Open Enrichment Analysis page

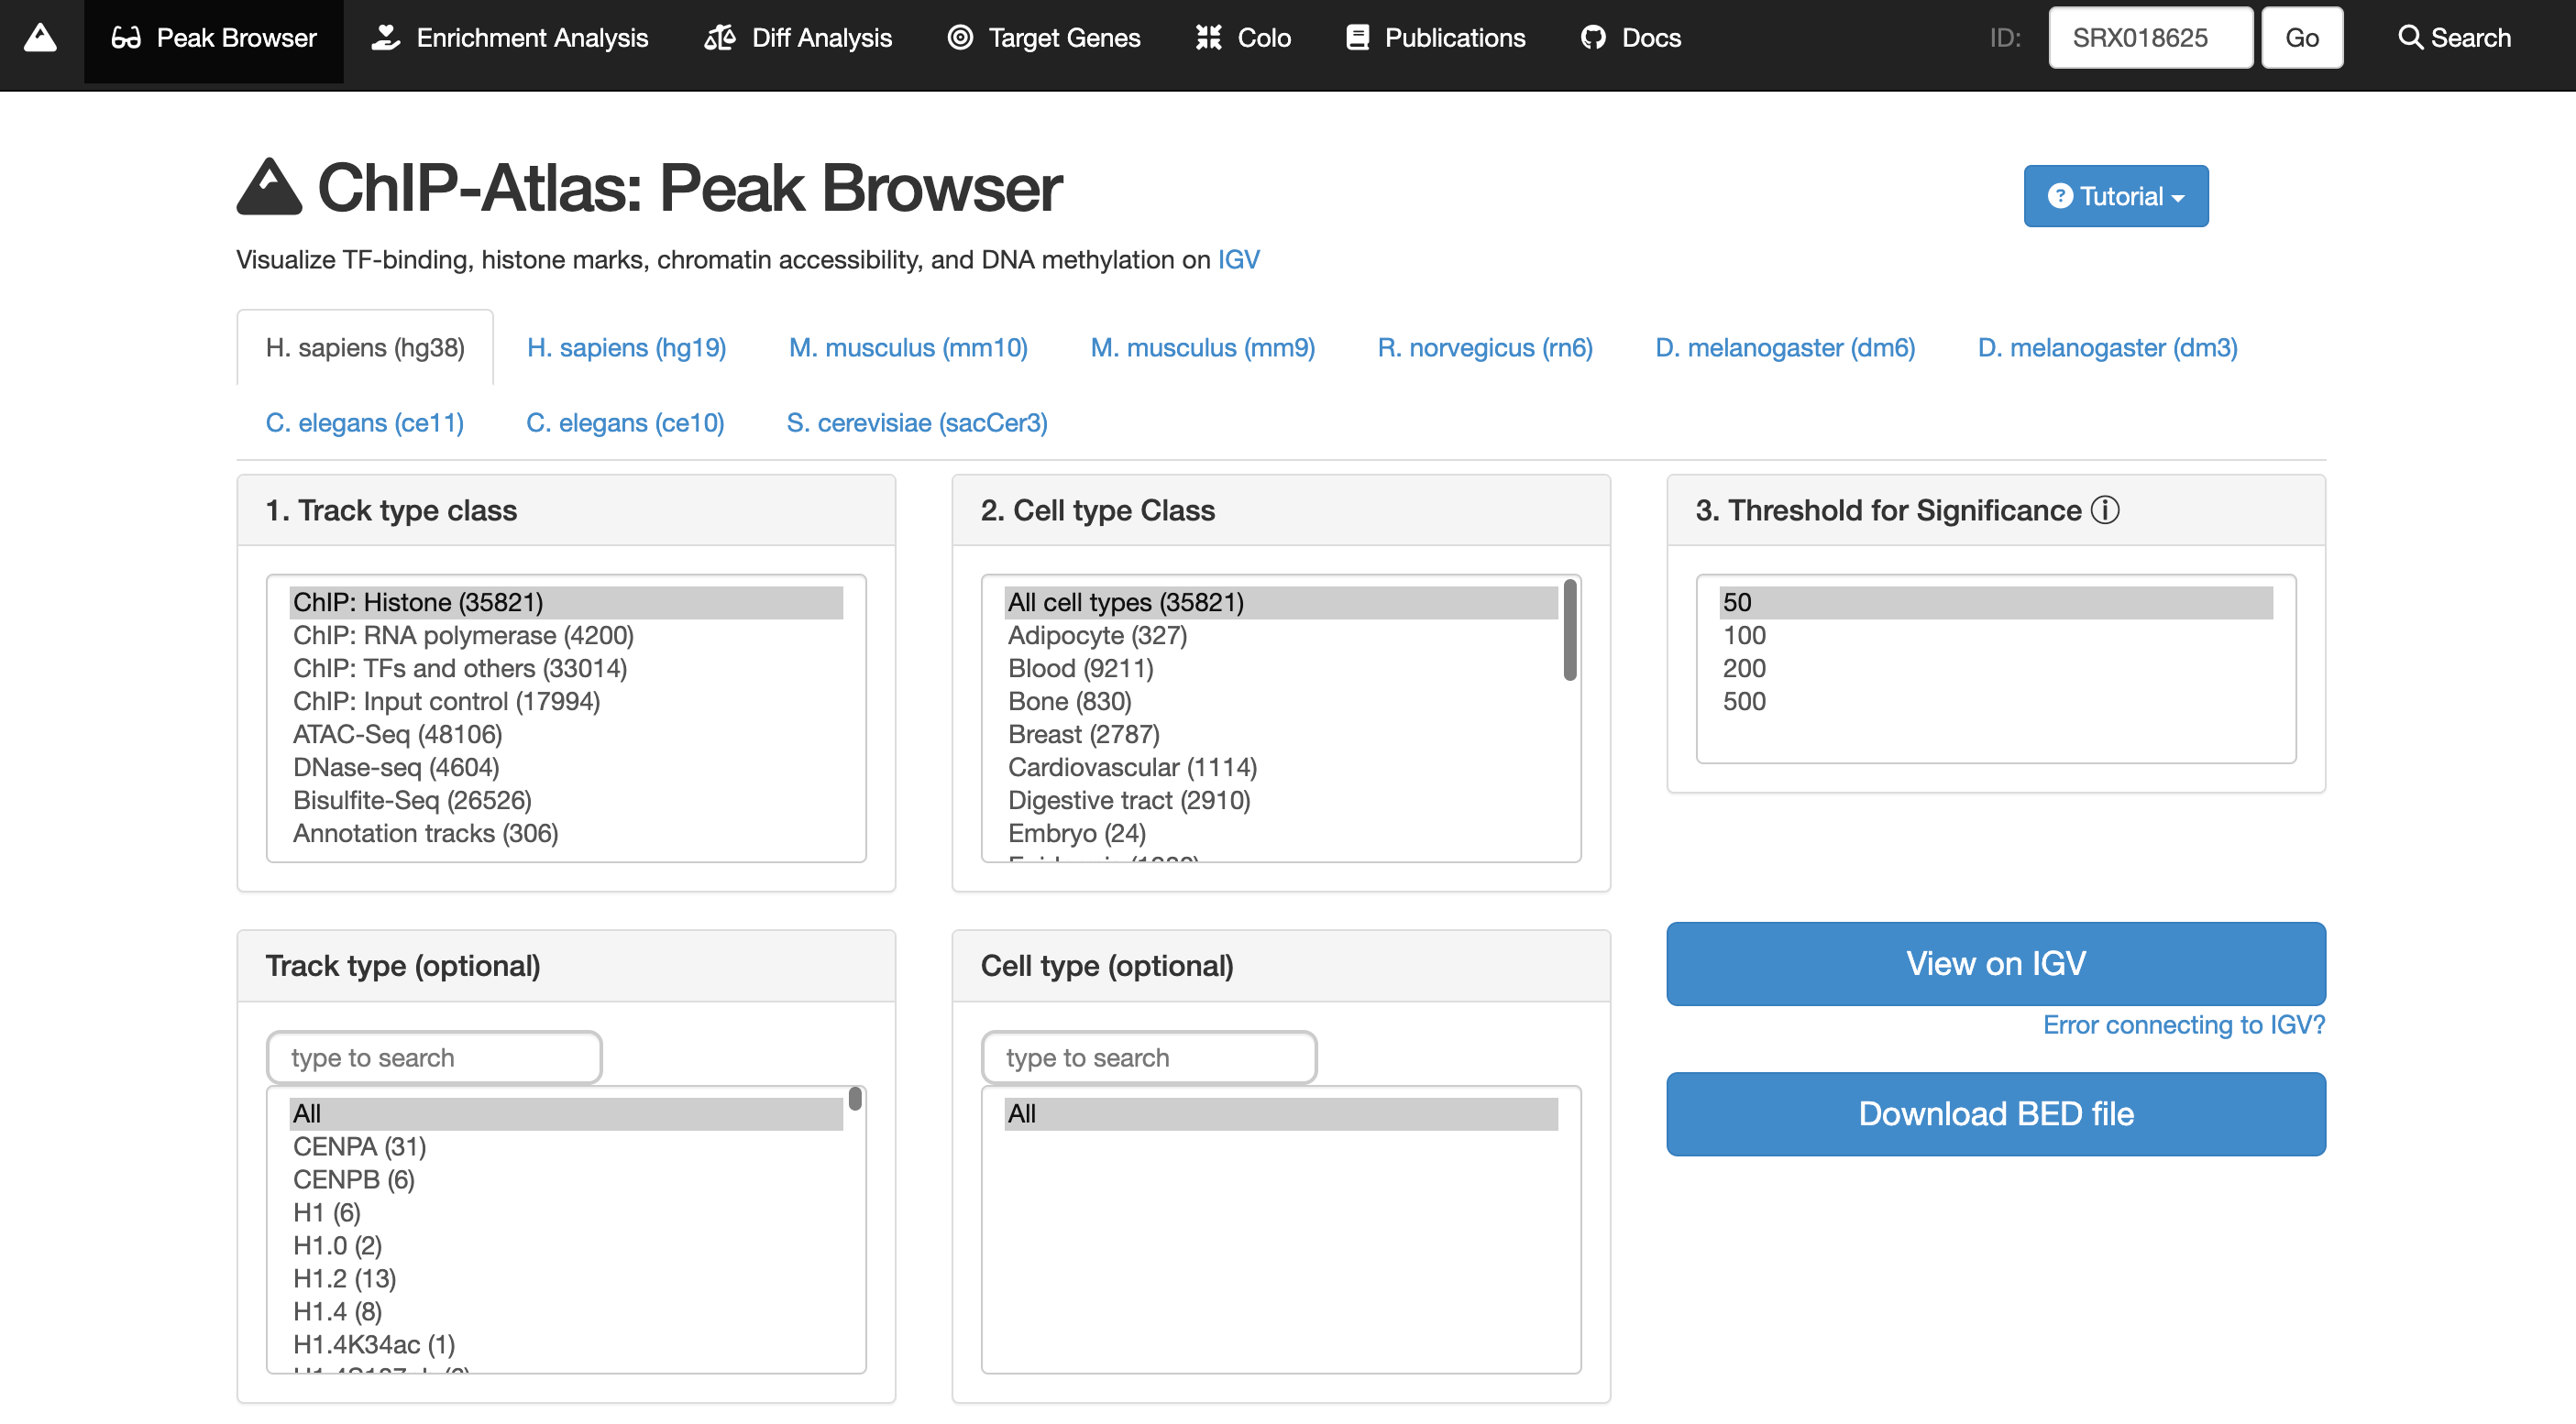tap(509, 38)
